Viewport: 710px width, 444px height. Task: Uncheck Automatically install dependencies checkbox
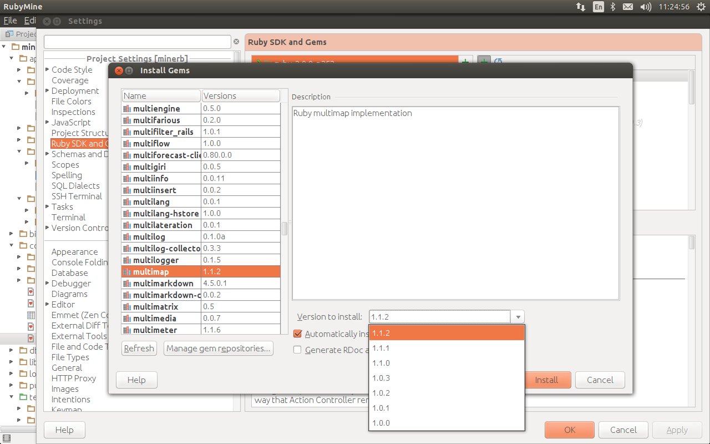(297, 334)
